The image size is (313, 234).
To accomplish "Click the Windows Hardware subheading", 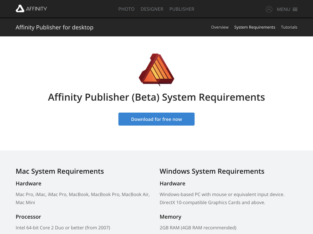I will [x=172, y=184].
